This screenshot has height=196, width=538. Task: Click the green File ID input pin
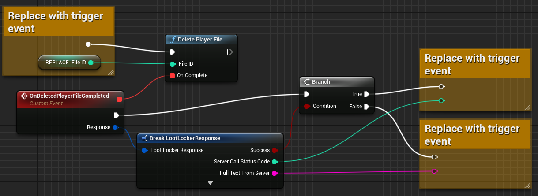pyautogui.click(x=173, y=64)
